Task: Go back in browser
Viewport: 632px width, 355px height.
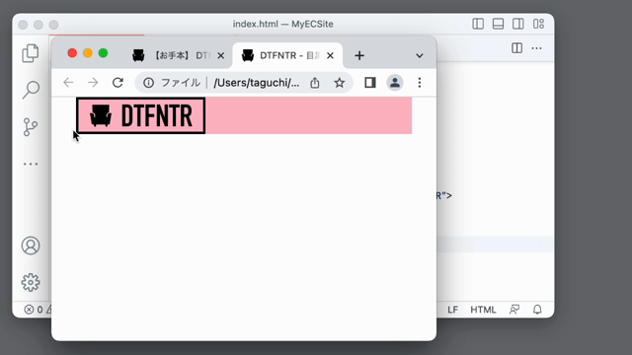Action: 68,83
